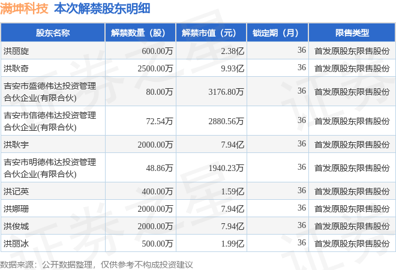
Task: Click 洪丽旋's lock period 36
Action: (302, 50)
